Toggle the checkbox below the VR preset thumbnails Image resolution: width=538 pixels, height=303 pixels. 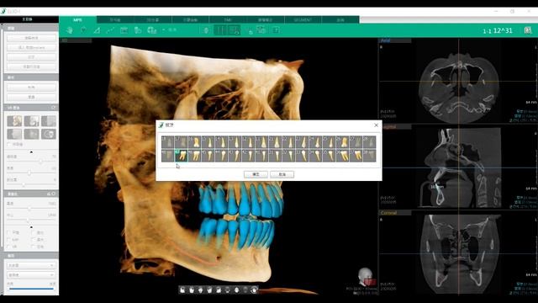pyautogui.click(x=9, y=145)
